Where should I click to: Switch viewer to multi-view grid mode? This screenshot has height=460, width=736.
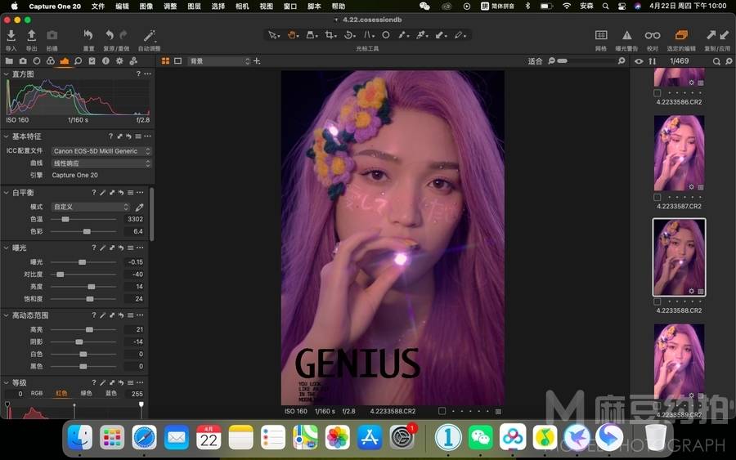tap(165, 61)
